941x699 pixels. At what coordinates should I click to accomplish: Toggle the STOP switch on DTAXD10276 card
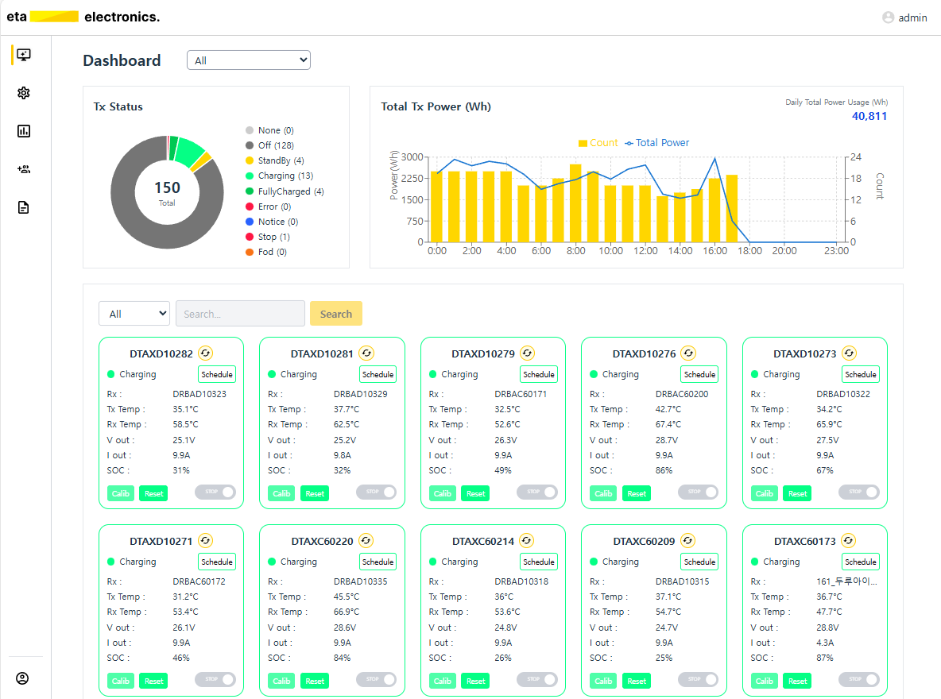pos(698,492)
